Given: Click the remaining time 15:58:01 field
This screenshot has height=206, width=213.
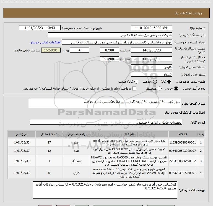Looking at the screenshot, I should click(x=51, y=50).
